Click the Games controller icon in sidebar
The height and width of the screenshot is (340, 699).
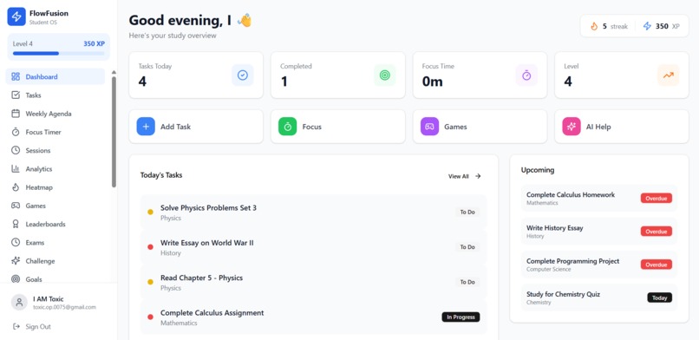[16, 206]
